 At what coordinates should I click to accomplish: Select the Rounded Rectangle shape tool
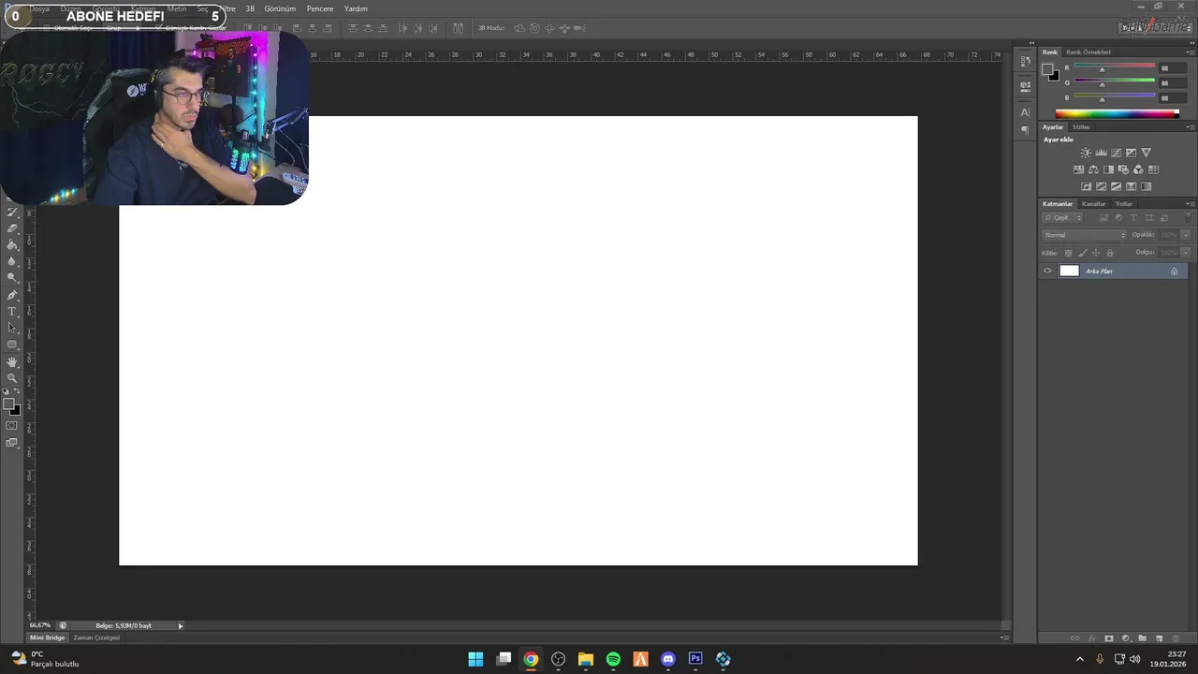(12, 344)
